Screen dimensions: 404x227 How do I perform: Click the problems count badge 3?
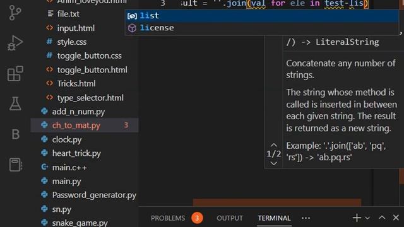(197, 218)
